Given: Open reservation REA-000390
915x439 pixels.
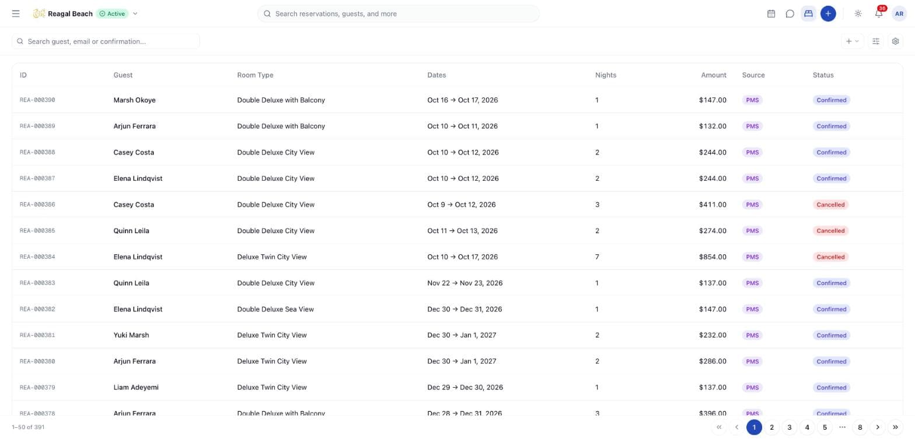Looking at the screenshot, I should pyautogui.click(x=37, y=100).
